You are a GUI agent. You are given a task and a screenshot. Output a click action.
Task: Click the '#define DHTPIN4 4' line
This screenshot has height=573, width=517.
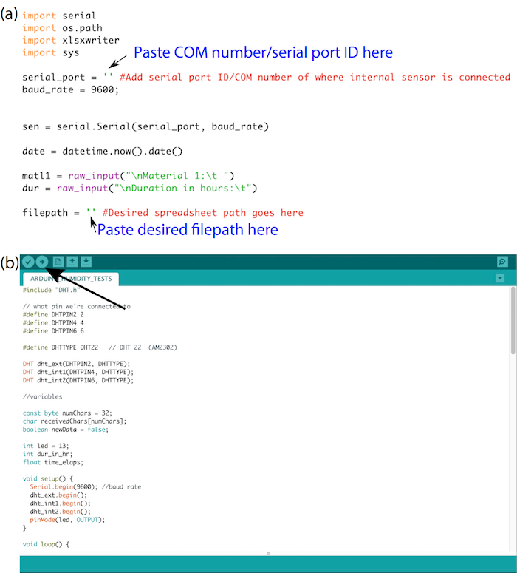[53, 322]
